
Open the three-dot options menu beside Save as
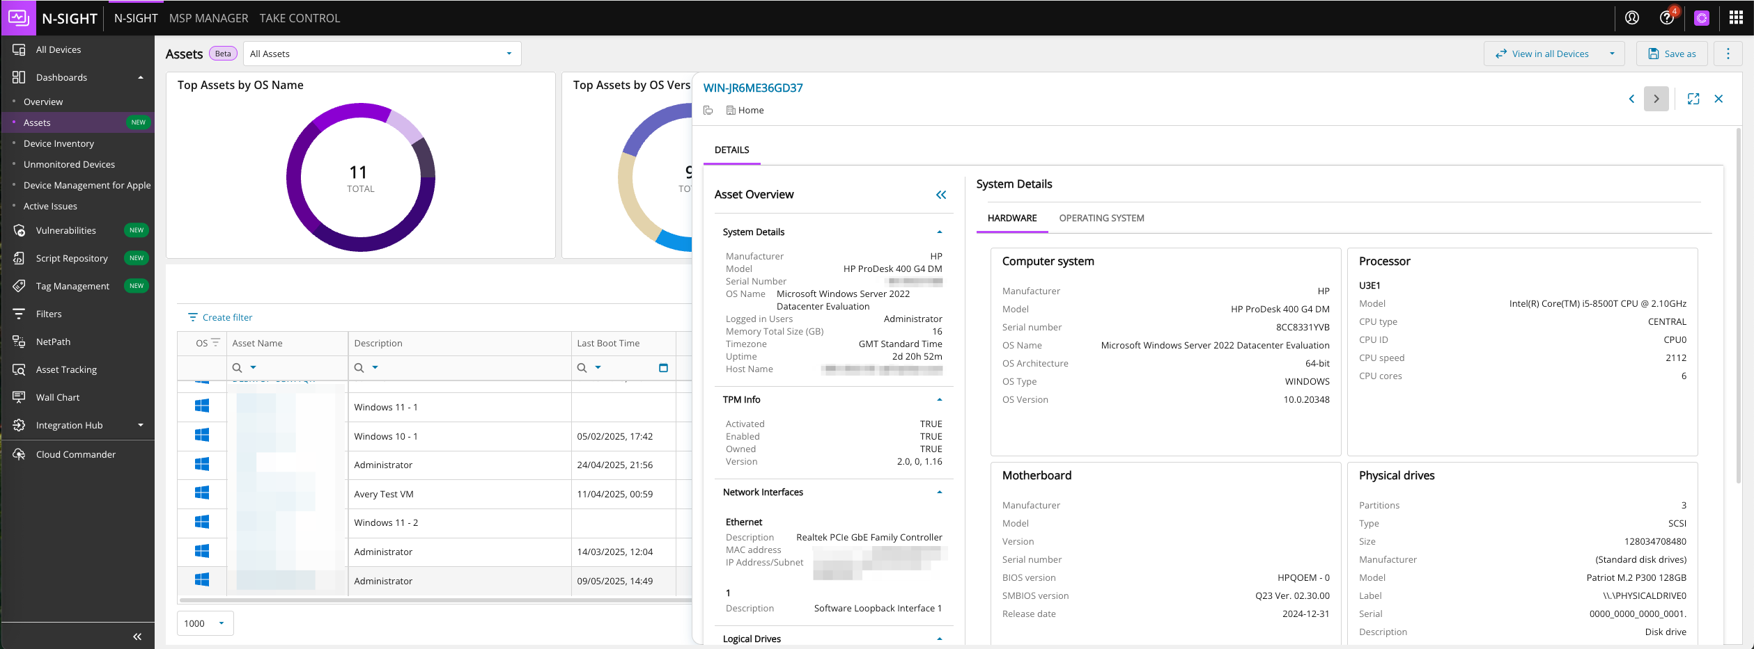click(1728, 54)
